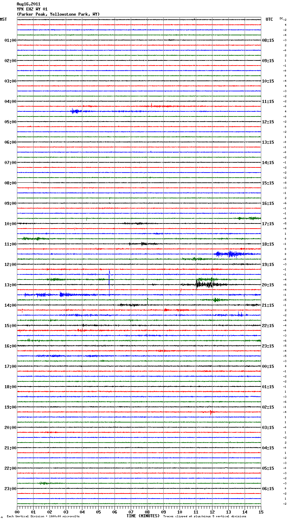Select the 20:00 MST time label
The width and height of the screenshot is (288, 521).
(10, 428)
